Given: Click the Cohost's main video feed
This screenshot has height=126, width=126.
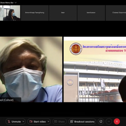Looking at the screenshot, I should [31, 69].
